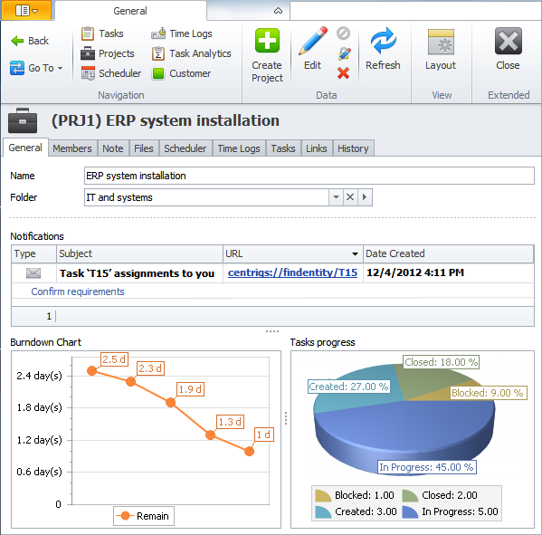542x535 pixels.
Task: Click the In Progress legend color swatch
Action: (x=410, y=512)
